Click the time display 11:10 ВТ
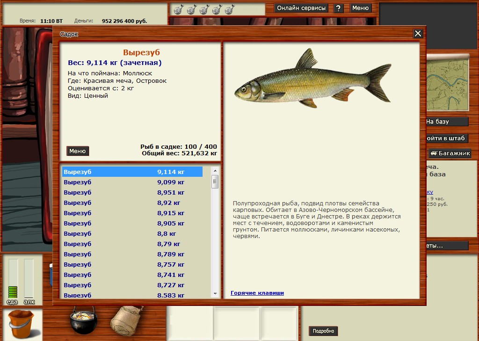The width and height of the screenshot is (479, 341). tap(51, 21)
